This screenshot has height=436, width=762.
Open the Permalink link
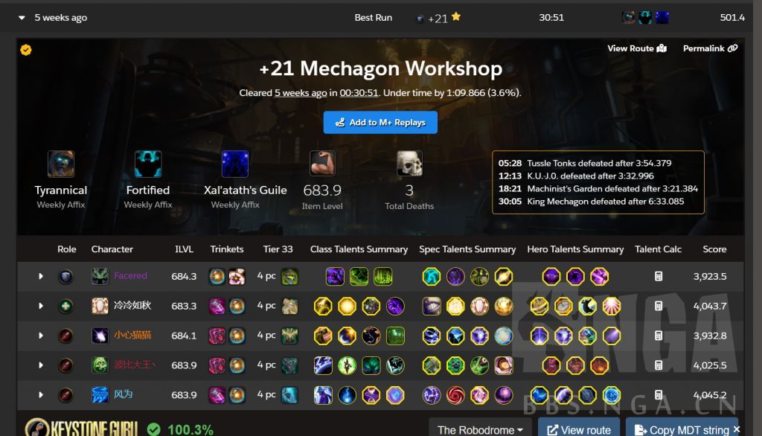coord(710,48)
